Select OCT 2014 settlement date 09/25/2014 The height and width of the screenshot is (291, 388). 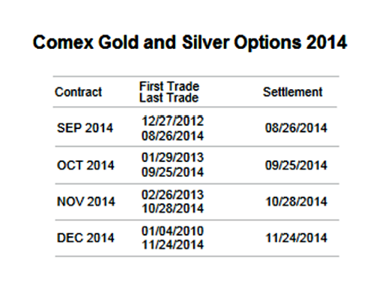(x=296, y=166)
